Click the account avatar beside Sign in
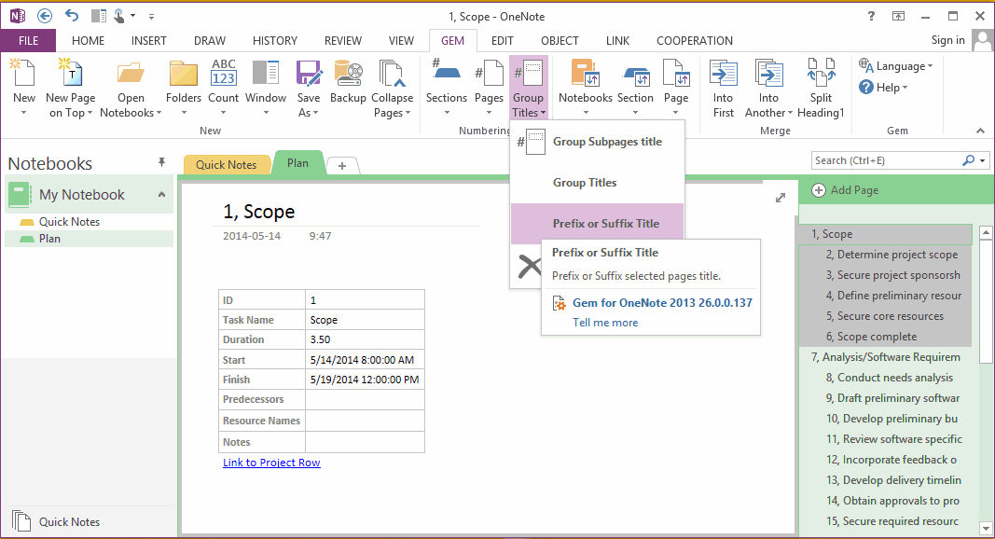Viewport: 995px width, 539px height. (983, 41)
